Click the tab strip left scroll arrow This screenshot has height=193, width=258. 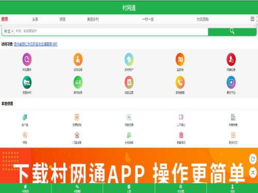1,26
